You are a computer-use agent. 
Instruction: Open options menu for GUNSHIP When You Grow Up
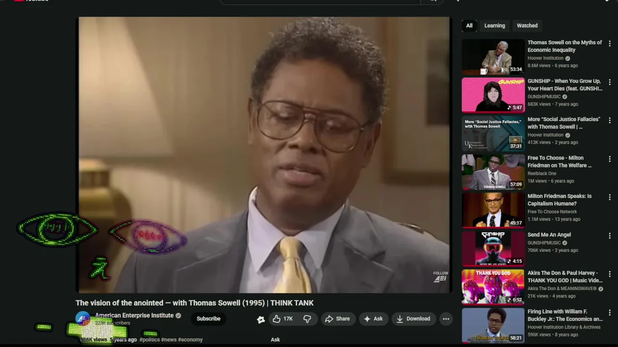610,82
